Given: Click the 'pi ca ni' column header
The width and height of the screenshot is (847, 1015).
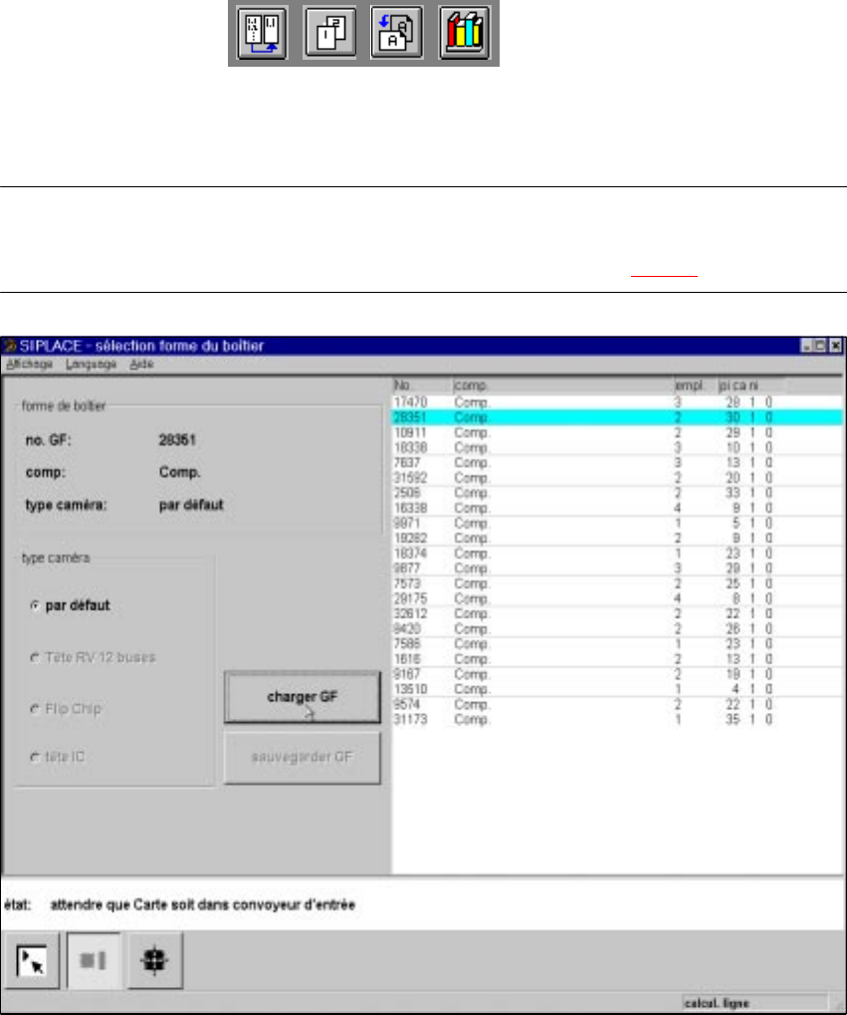Looking at the screenshot, I should coord(750,385).
